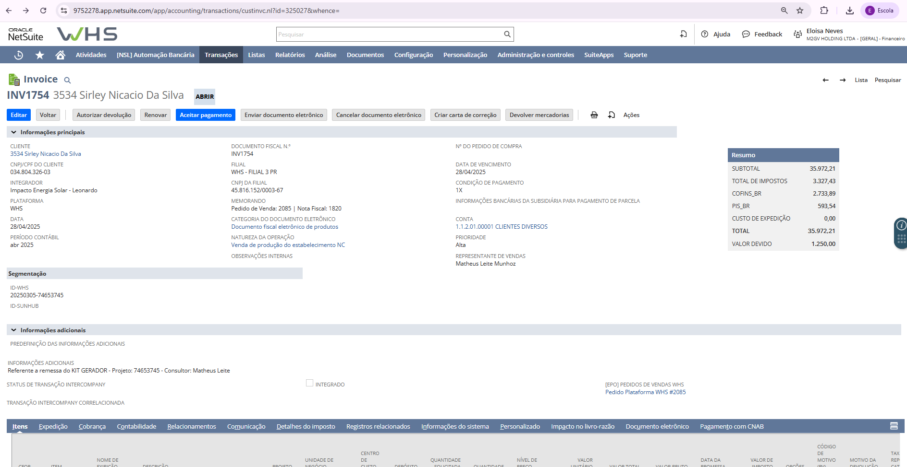Go to the next record arrow
The width and height of the screenshot is (907, 467).
click(x=843, y=80)
